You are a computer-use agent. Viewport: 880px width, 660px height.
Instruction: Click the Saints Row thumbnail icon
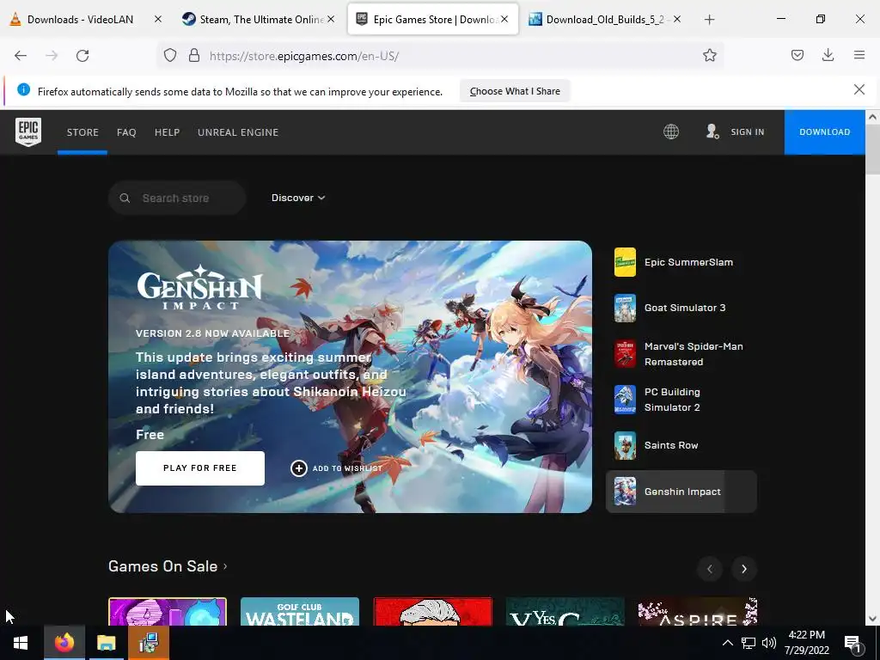625,446
